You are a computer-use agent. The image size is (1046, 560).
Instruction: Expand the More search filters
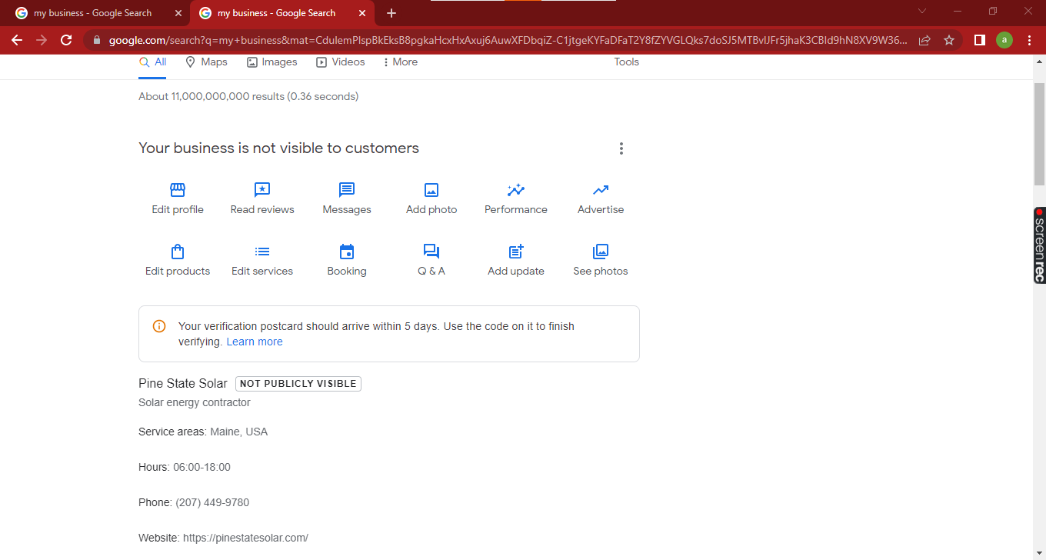click(x=400, y=62)
